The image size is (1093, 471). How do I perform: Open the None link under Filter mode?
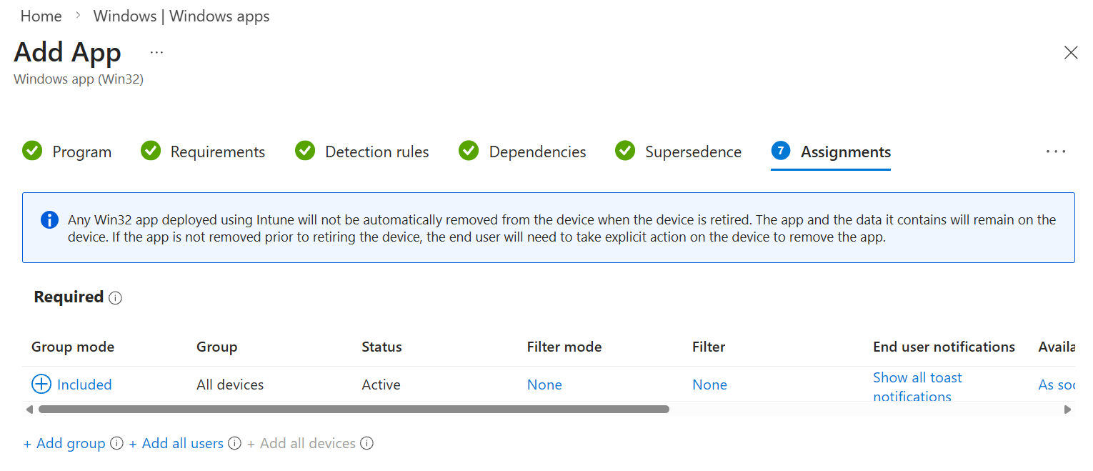click(x=544, y=384)
